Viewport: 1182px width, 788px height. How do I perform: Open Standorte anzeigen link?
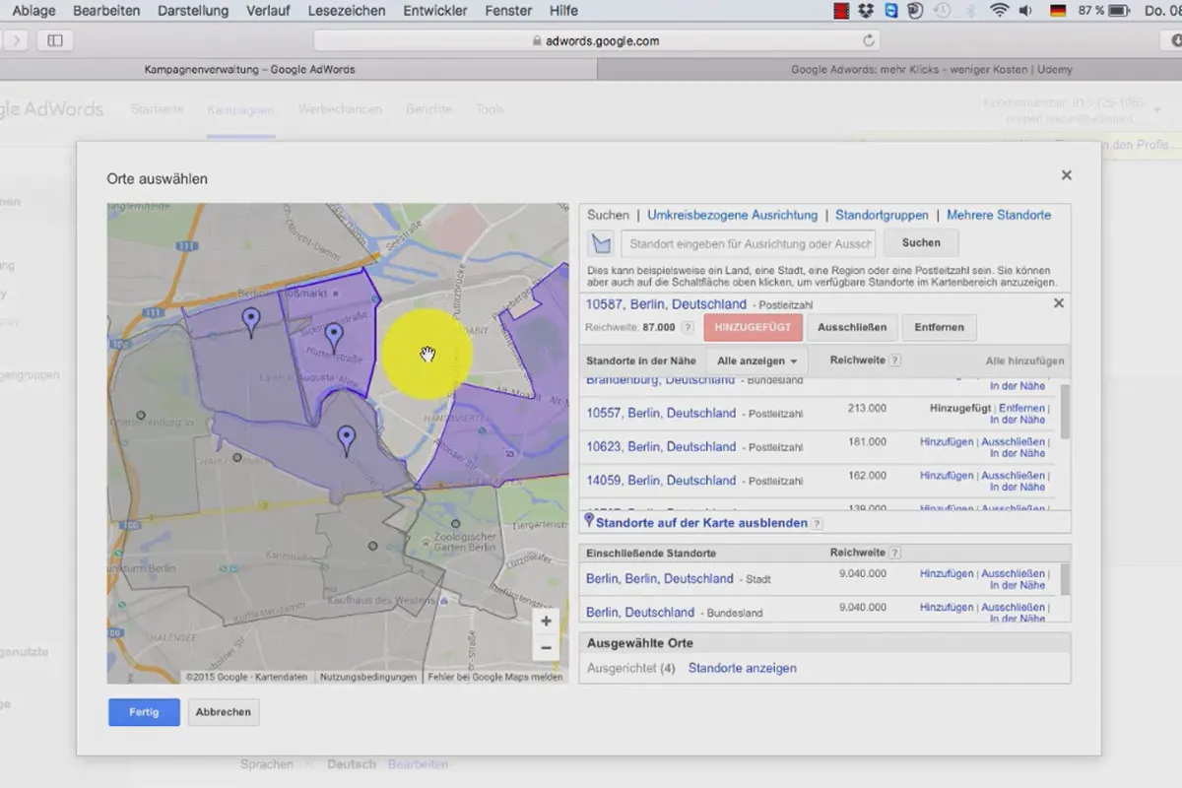[743, 668]
